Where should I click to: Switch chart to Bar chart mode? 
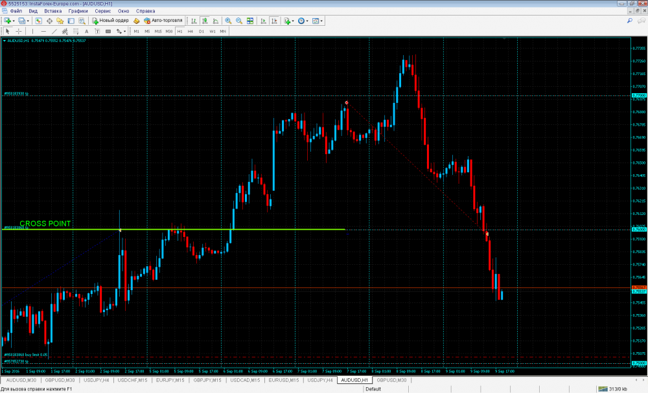pyautogui.click(x=194, y=21)
